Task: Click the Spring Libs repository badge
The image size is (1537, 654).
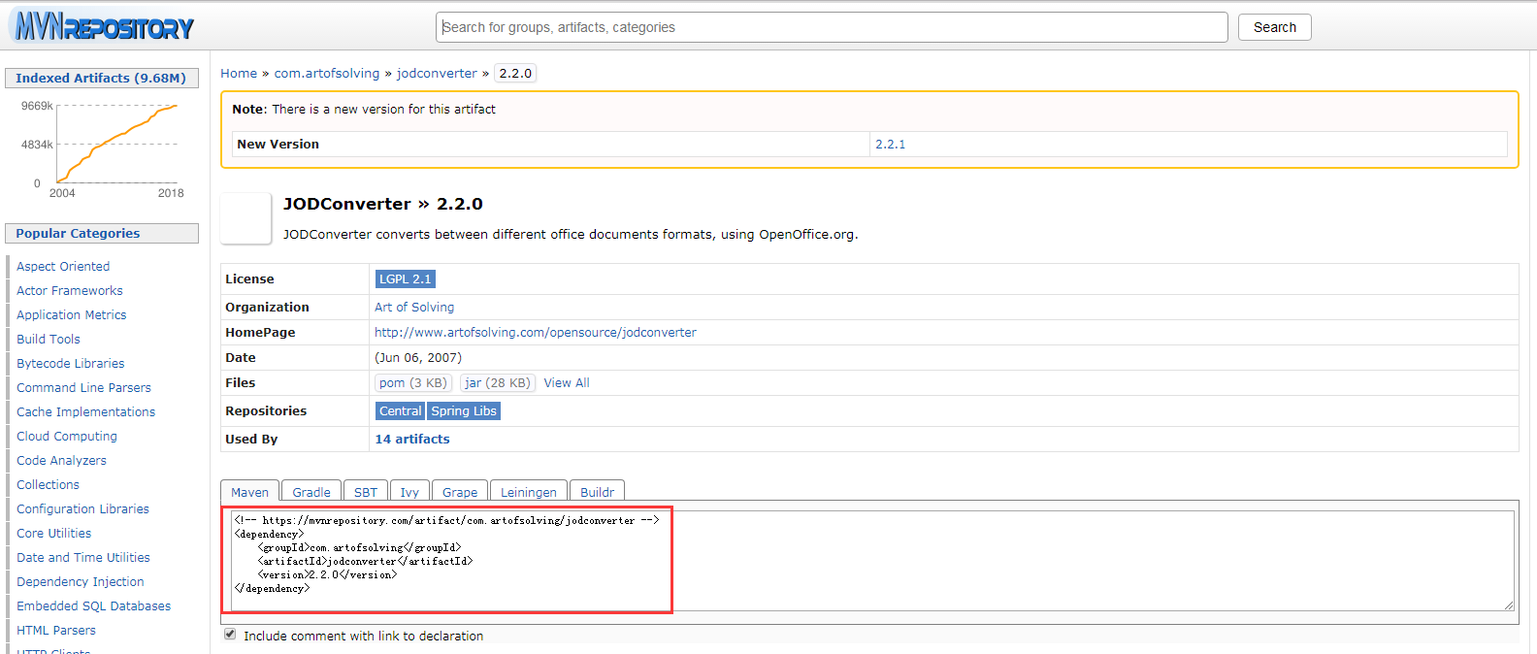Action: pos(464,411)
